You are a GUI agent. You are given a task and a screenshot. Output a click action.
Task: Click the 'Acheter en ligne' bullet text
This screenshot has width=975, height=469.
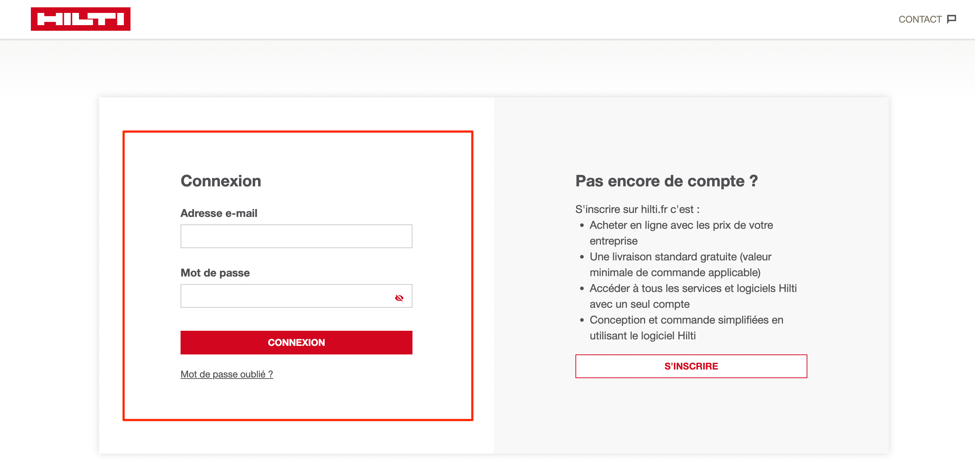click(x=681, y=233)
